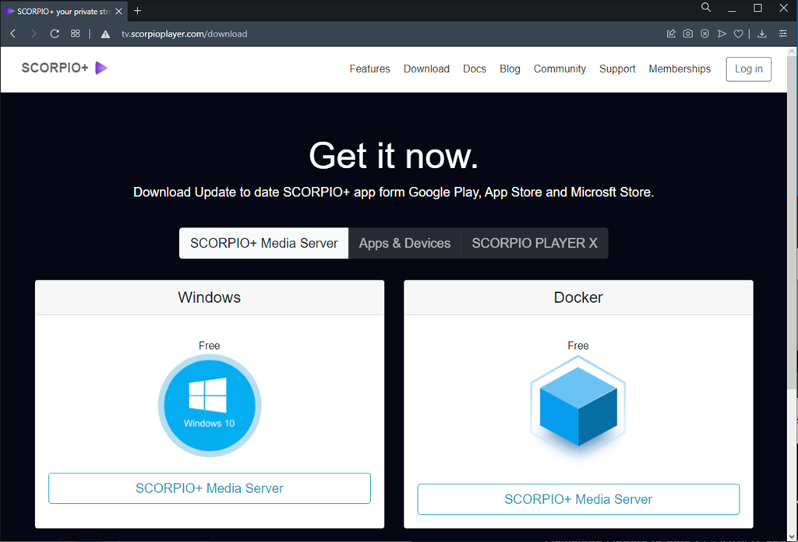Download Docker SCORPIO+ Media Server
Viewport: 798px width, 542px height.
[x=577, y=499]
